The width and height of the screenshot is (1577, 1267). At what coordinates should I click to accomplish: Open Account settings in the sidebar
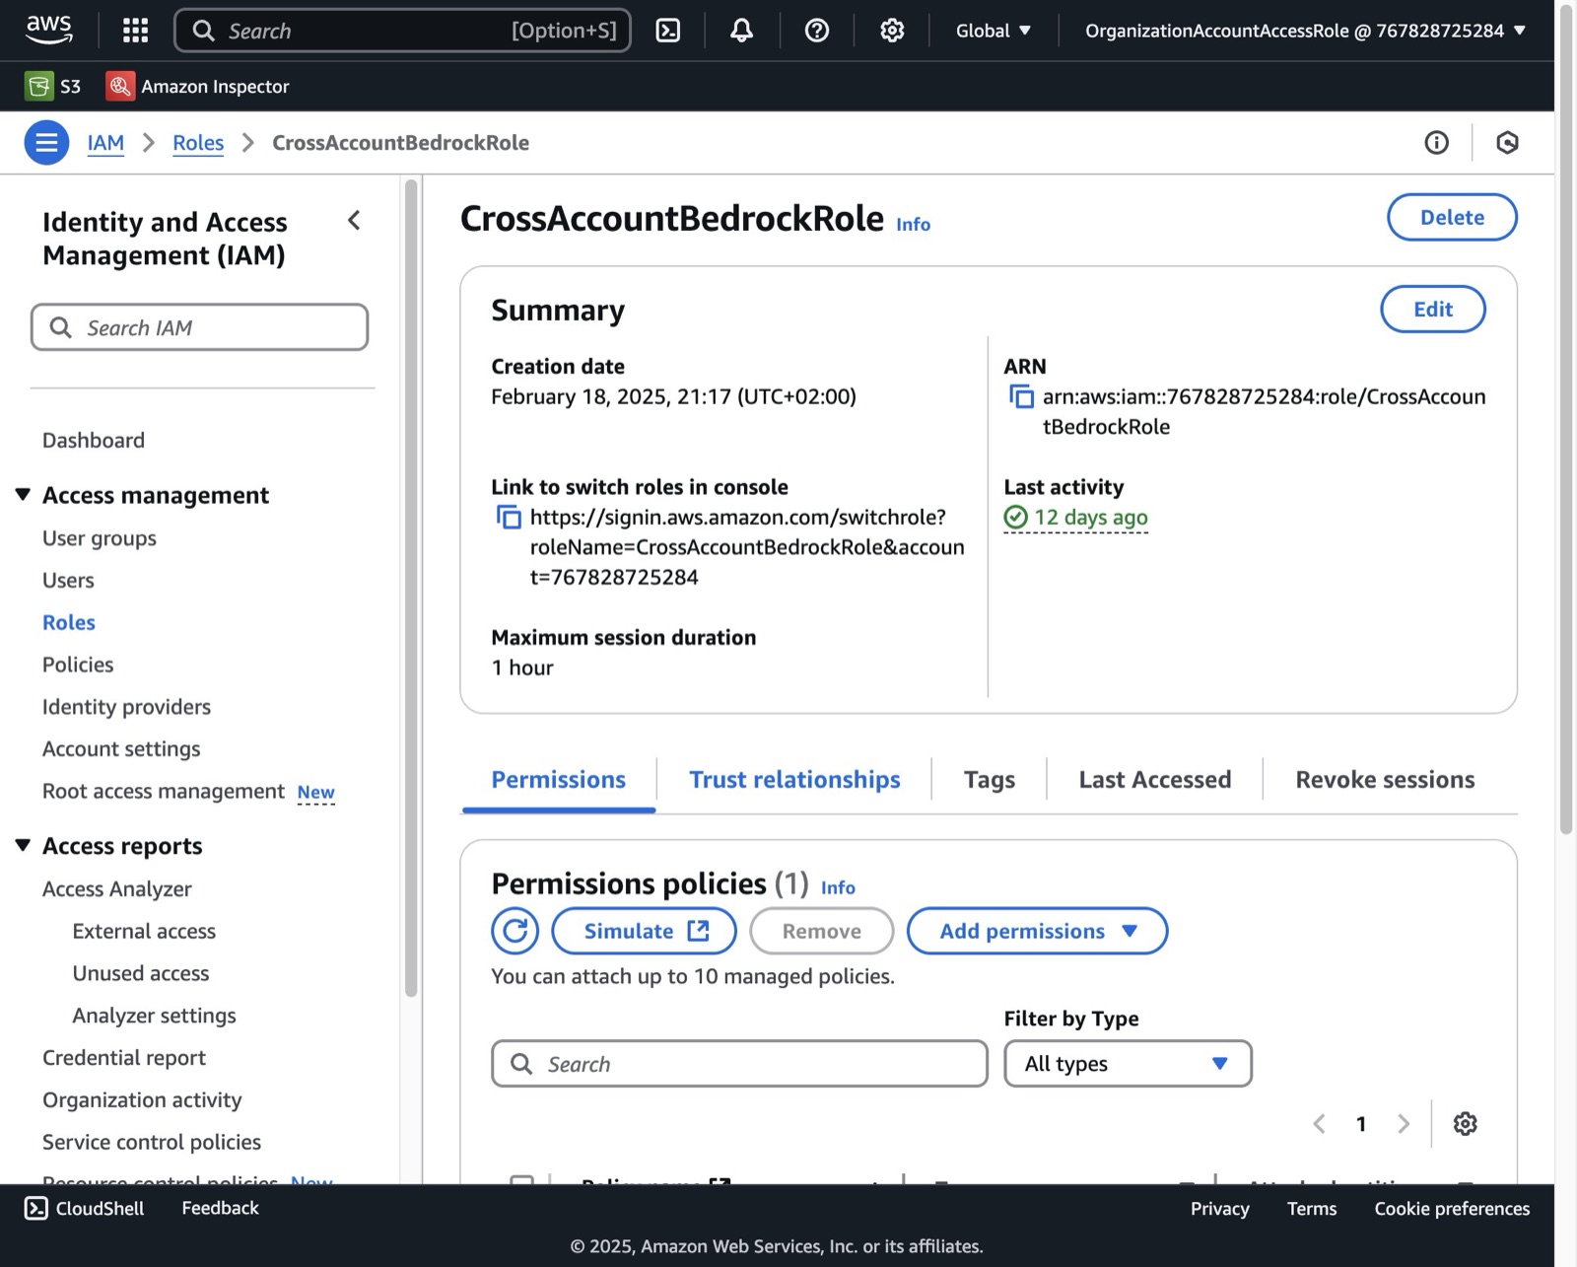[121, 749]
